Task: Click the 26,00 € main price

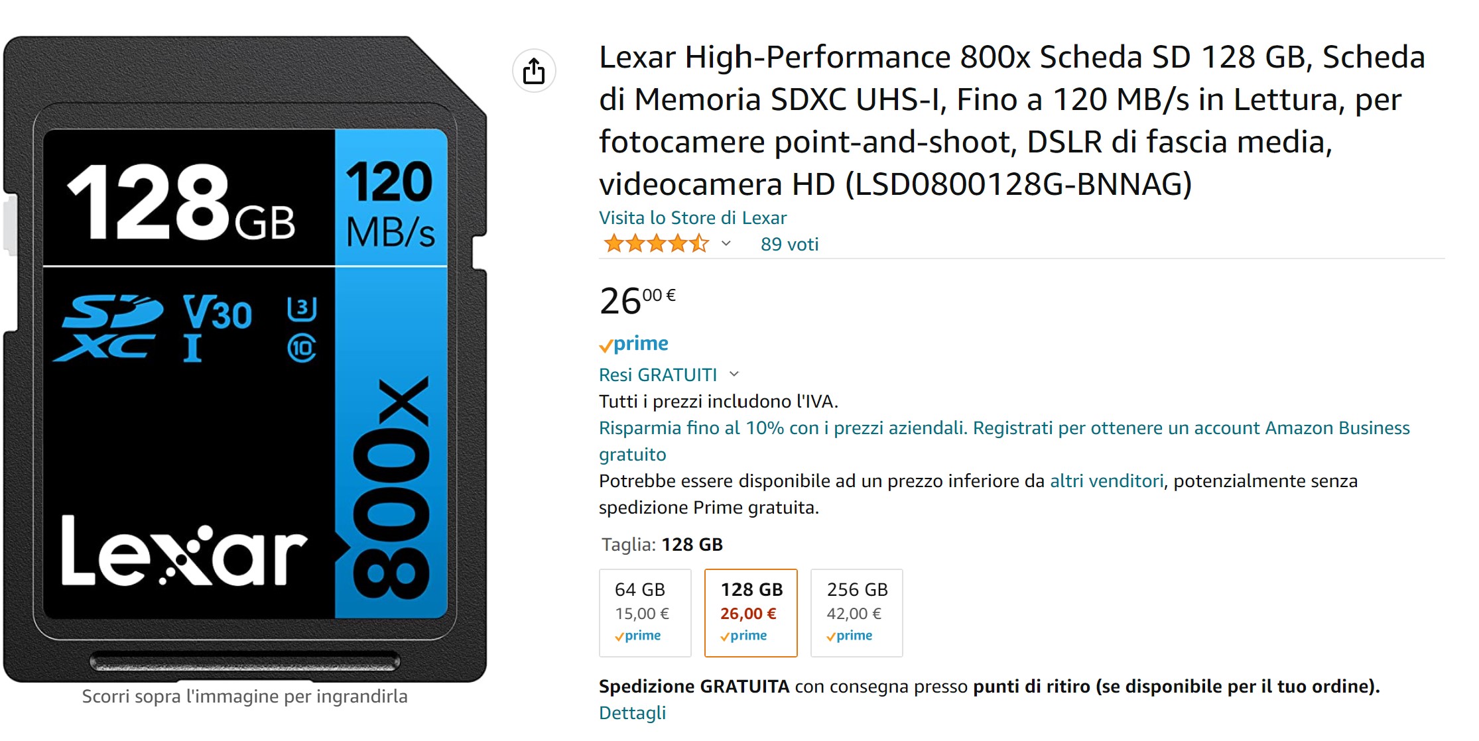Action: coord(637,301)
